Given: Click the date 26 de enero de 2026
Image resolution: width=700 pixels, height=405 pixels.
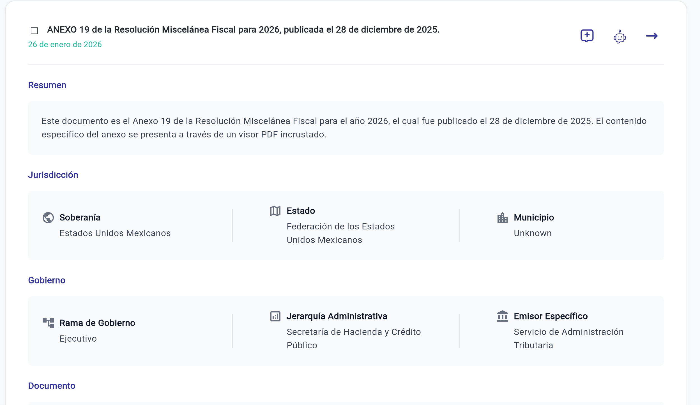Looking at the screenshot, I should pyautogui.click(x=65, y=45).
